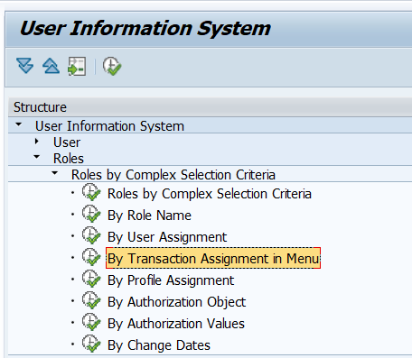Open the By User Assignment report

tap(167, 237)
